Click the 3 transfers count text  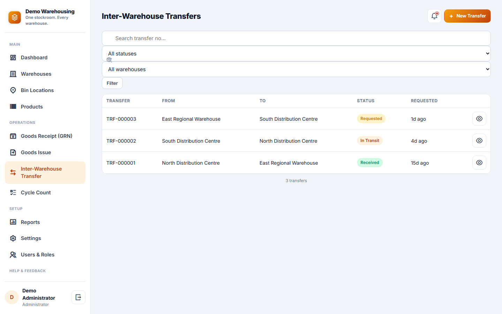tap(296, 181)
